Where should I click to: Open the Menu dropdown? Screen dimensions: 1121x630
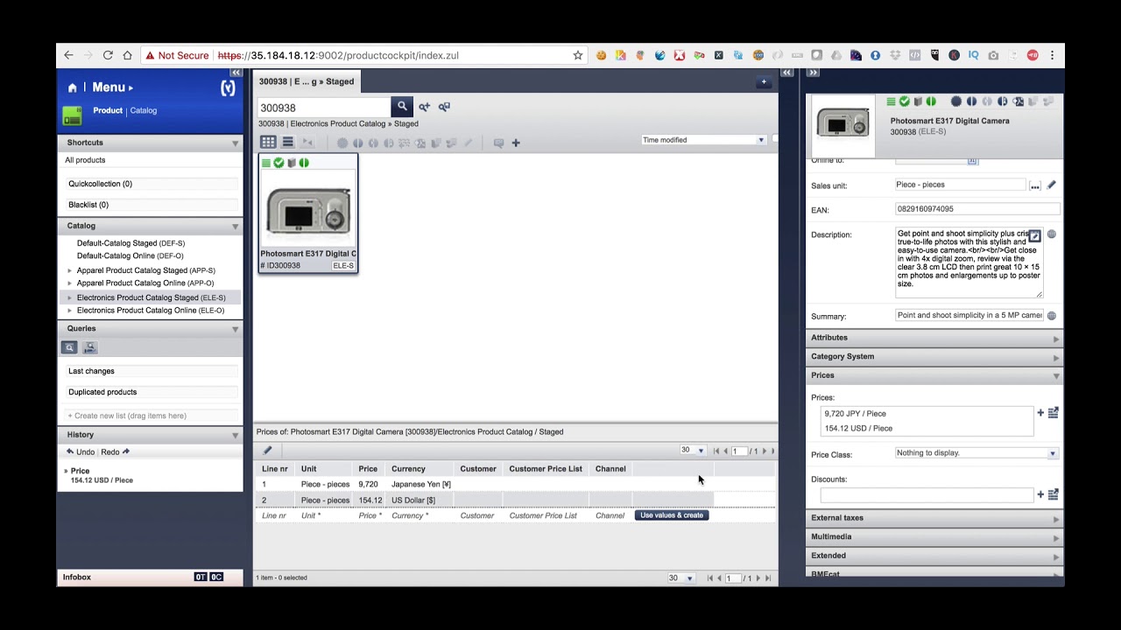coord(113,87)
